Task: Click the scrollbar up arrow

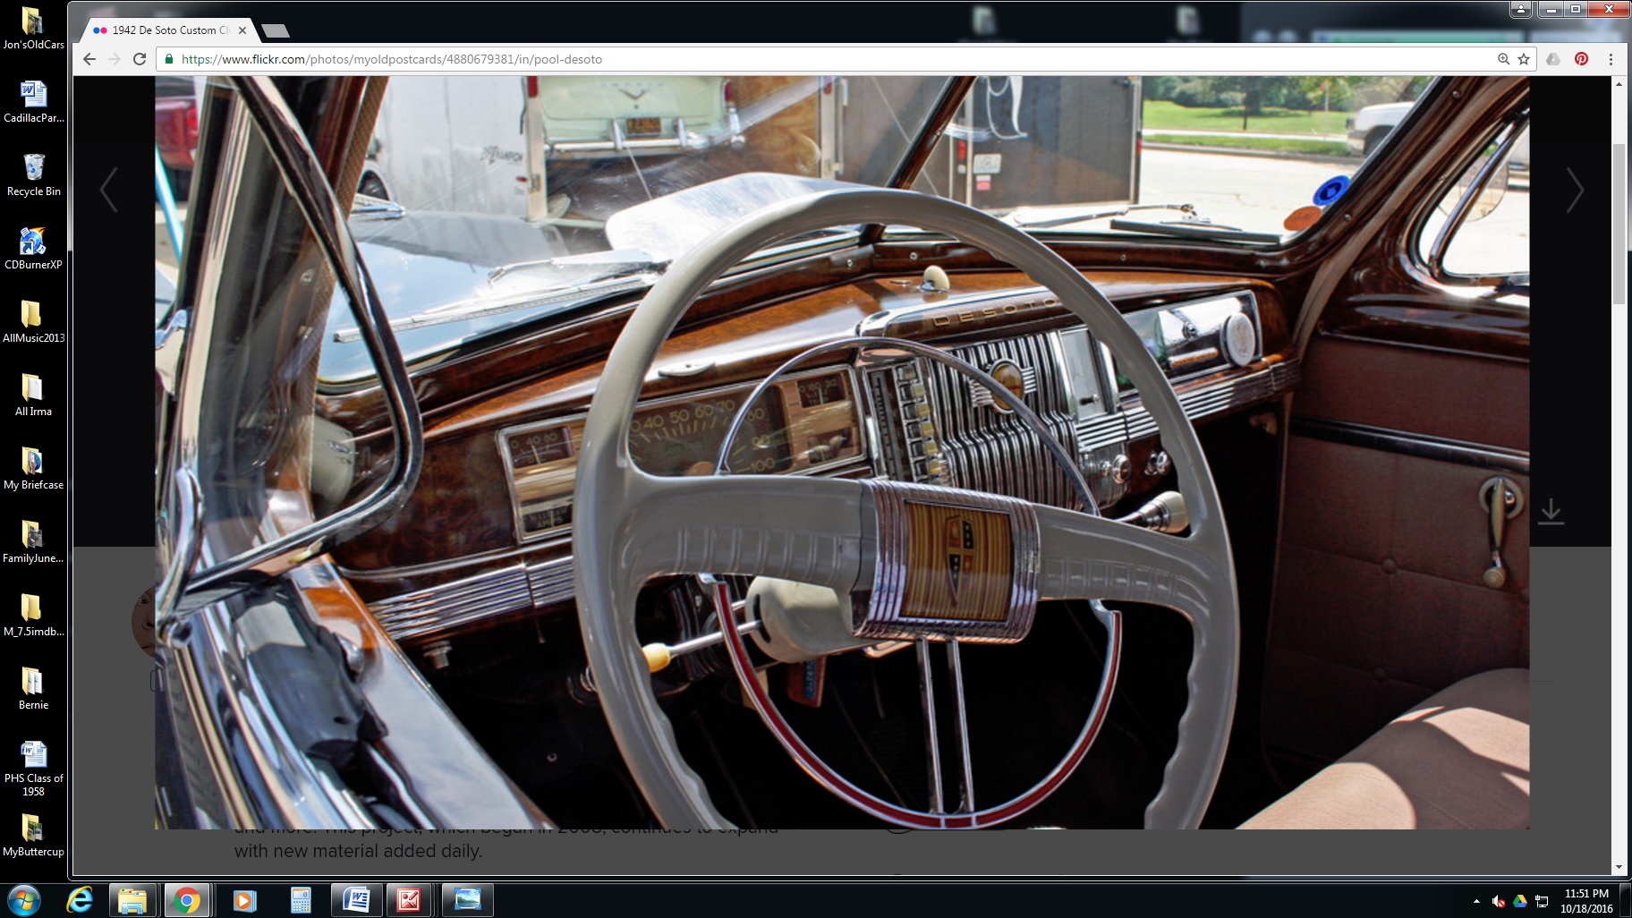Action: (1619, 83)
